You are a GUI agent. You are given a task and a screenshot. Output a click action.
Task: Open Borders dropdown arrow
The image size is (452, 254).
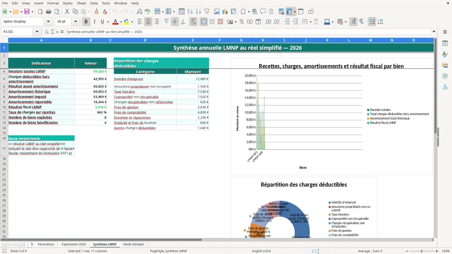click(311, 22)
